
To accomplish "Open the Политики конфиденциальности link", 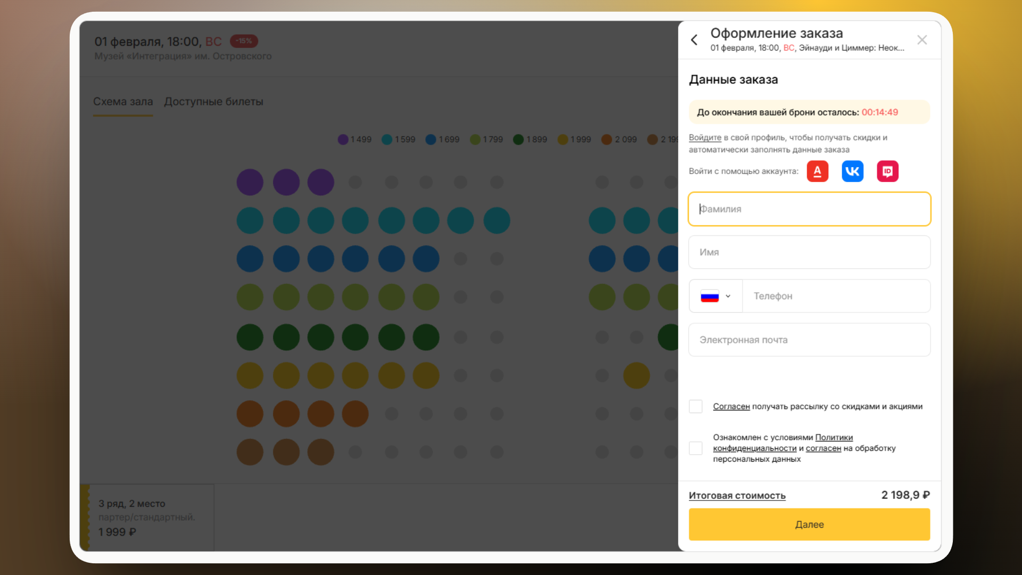I will (x=834, y=438).
